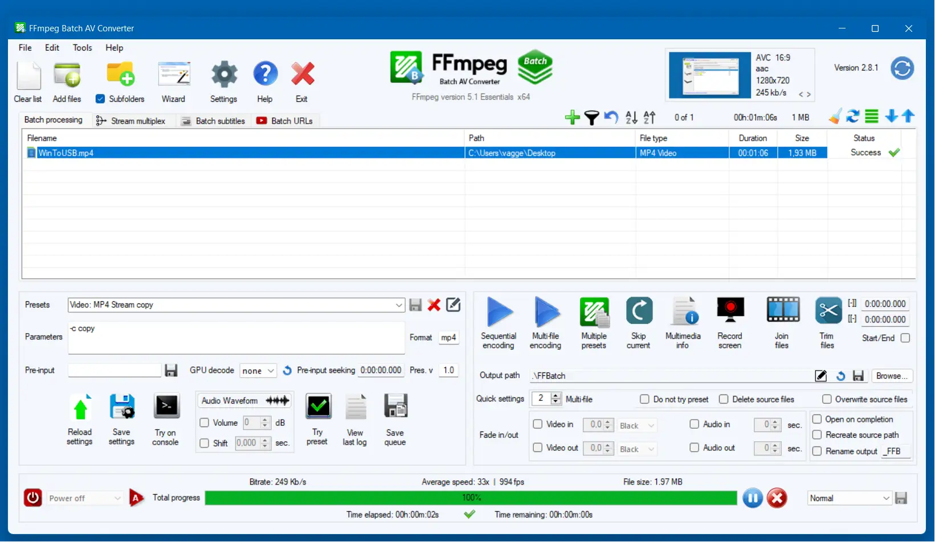Abort encoding with red X button
Viewport: 935px width, 542px height.
tap(777, 499)
